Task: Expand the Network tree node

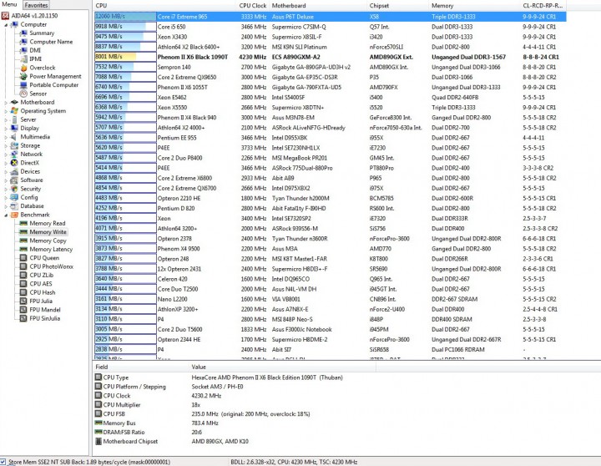Action: pyautogui.click(x=6, y=154)
